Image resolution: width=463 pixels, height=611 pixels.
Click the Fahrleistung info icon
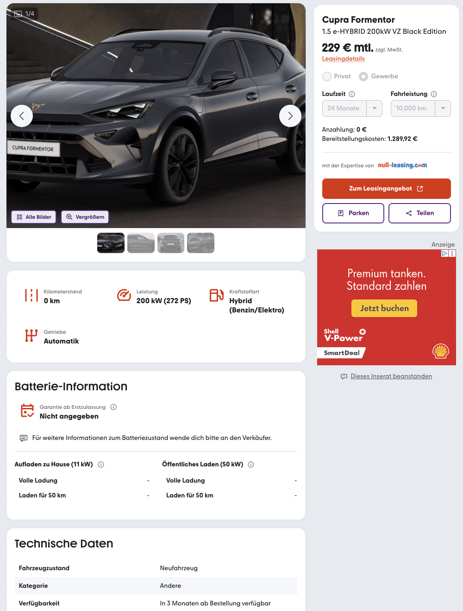pyautogui.click(x=434, y=94)
